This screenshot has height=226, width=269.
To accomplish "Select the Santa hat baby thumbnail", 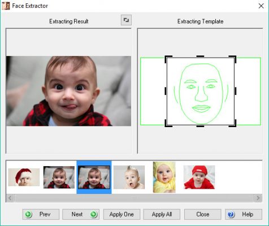I will tap(24, 177).
